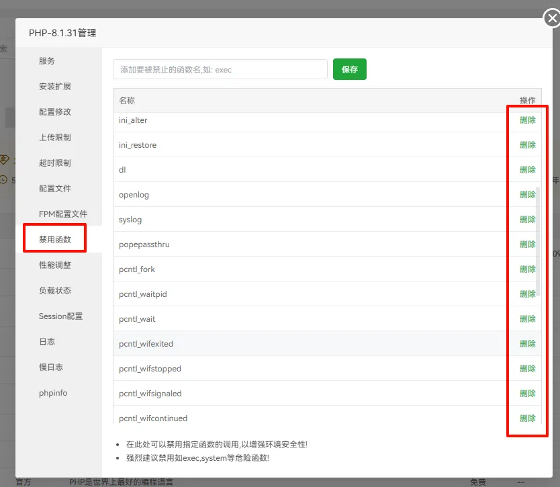Viewport: 560px width, 487px height.
Task: Select the 禁用函数 tab
Action: pyautogui.click(x=55, y=240)
